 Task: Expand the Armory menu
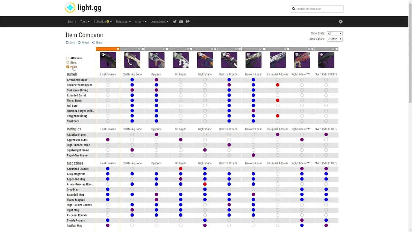point(141,22)
